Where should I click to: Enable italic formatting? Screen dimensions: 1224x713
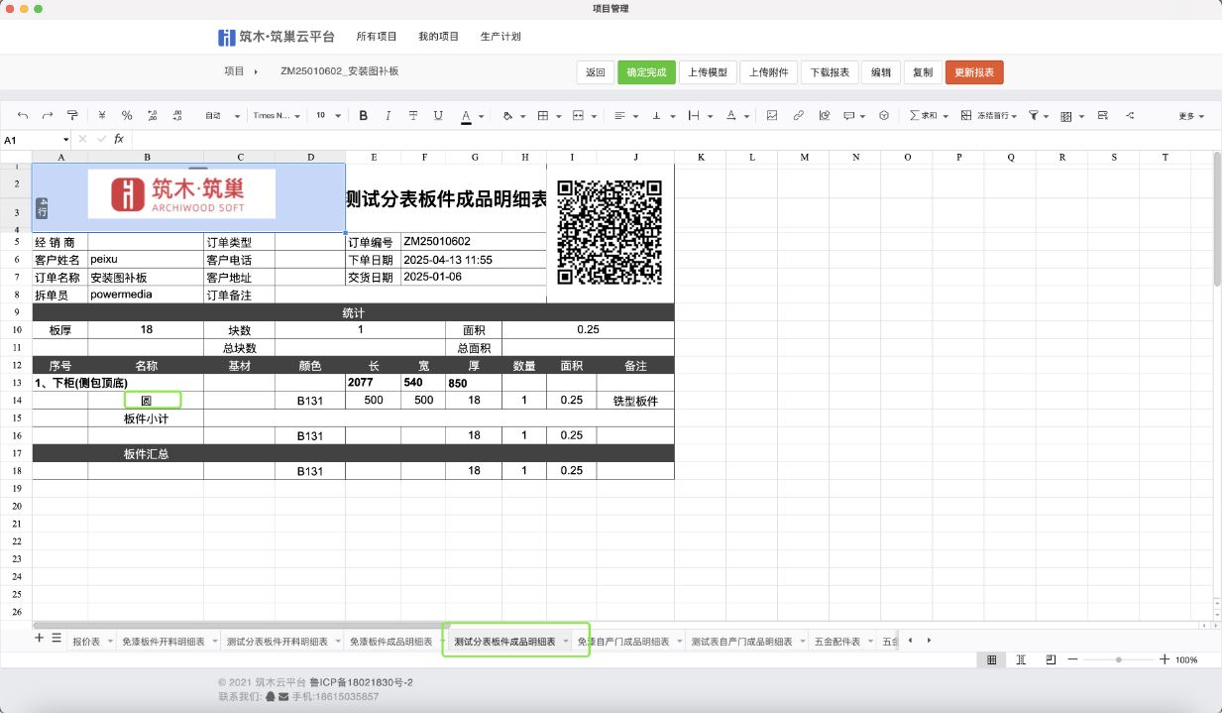(x=388, y=115)
